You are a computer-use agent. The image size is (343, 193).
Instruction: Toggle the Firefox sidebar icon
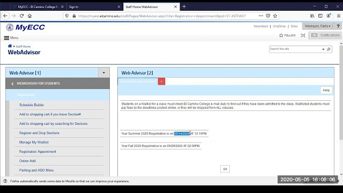tap(320, 16)
